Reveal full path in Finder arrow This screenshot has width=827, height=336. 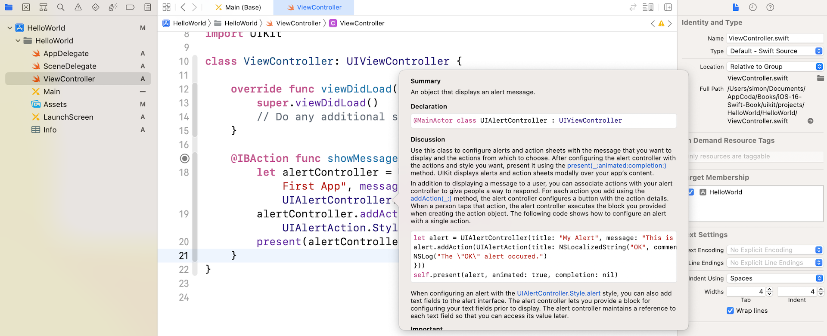coord(810,121)
